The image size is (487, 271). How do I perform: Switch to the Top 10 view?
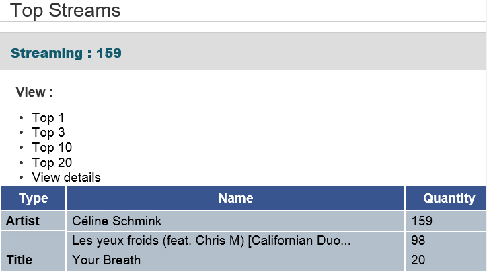(52, 148)
